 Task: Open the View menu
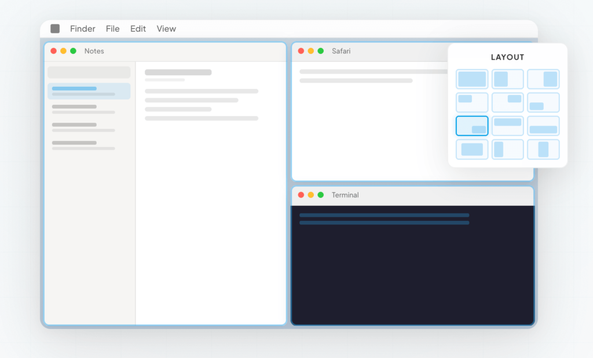click(x=166, y=29)
